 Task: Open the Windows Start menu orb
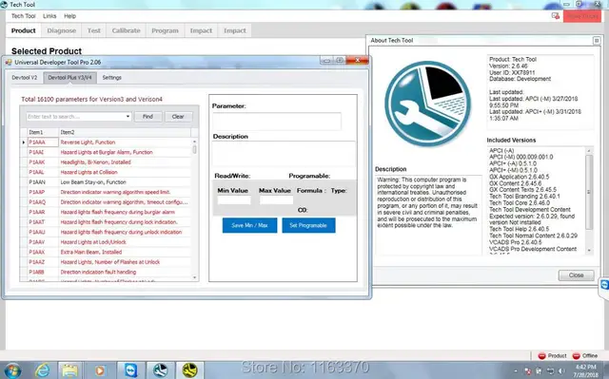(x=12, y=370)
